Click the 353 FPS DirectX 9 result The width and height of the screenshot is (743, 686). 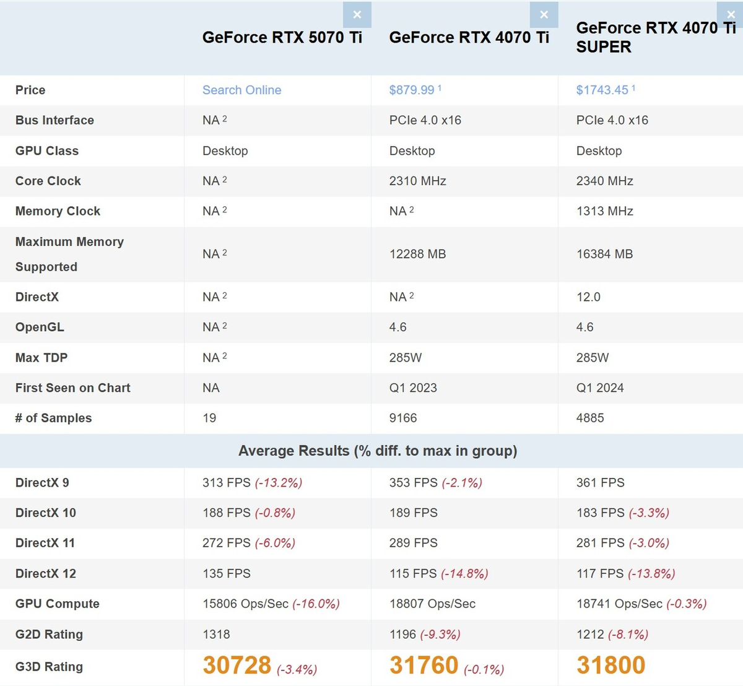pyautogui.click(x=414, y=482)
